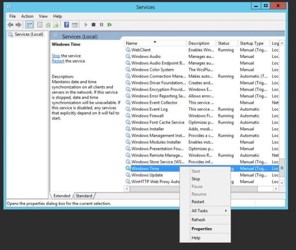Screen dimensions: 296x250
Task: Select the Windows Audio Endpoint Builder row
Action: pos(202,63)
